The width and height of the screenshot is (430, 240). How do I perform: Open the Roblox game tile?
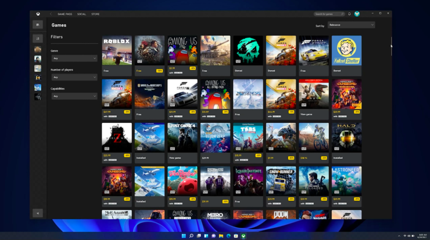pyautogui.click(x=117, y=51)
